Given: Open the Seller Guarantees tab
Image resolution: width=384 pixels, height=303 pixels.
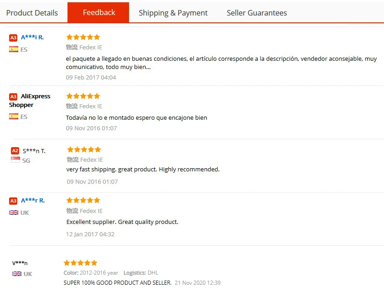Looking at the screenshot, I should [257, 13].
